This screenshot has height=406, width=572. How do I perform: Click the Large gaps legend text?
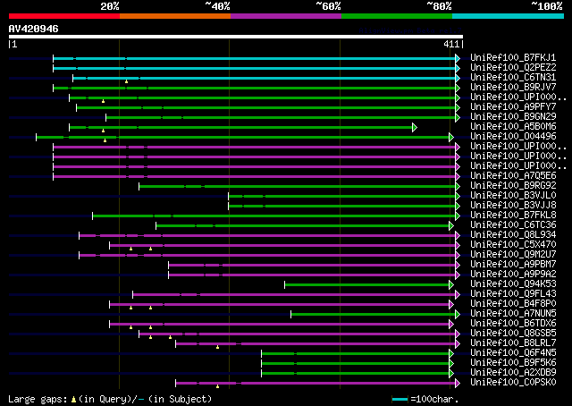pos(110,399)
